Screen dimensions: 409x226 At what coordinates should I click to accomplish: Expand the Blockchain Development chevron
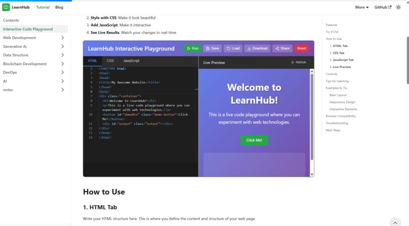[x=62, y=63]
